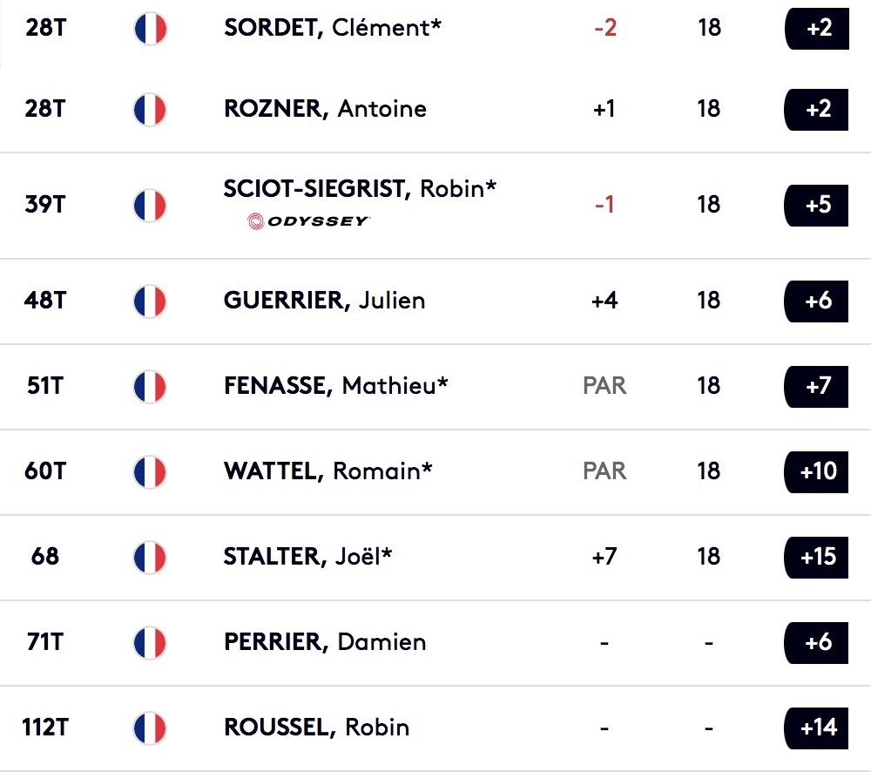Click the French flag next to Rozner

coord(150,109)
